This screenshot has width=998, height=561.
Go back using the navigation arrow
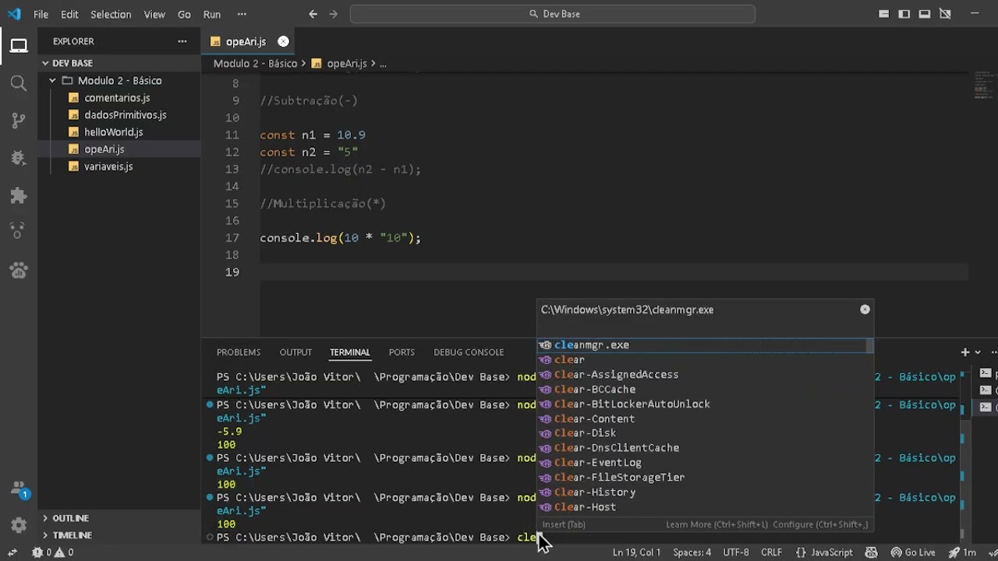(313, 14)
